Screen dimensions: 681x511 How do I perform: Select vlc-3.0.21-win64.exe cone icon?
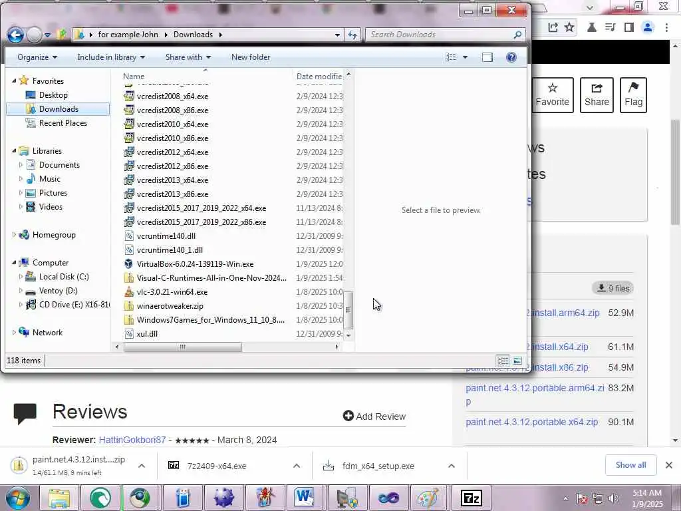[x=129, y=292]
